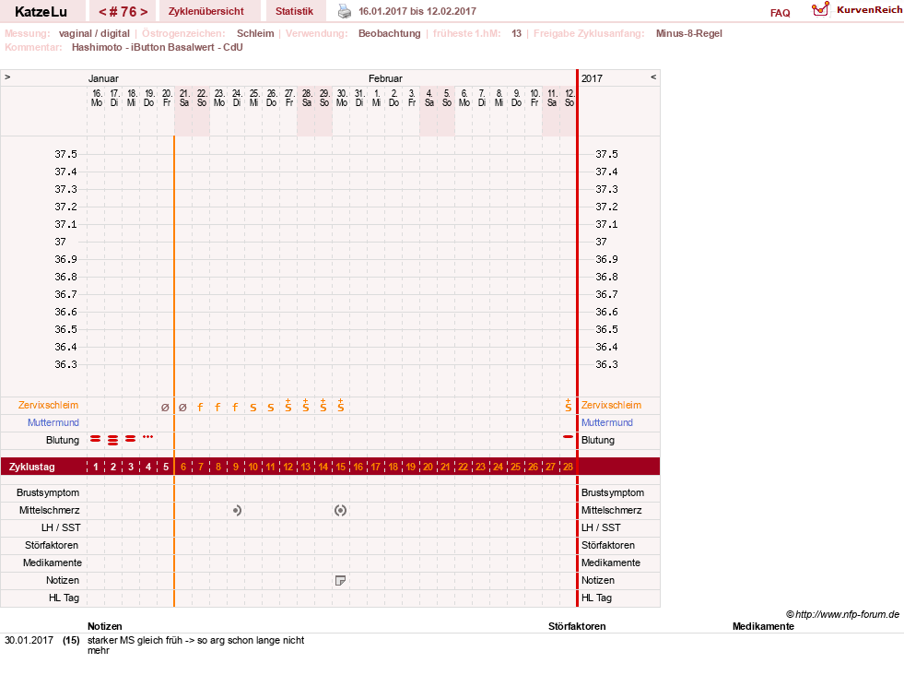
Task: Click the mucus 'f' symbol on January 24
Action: coord(235,408)
